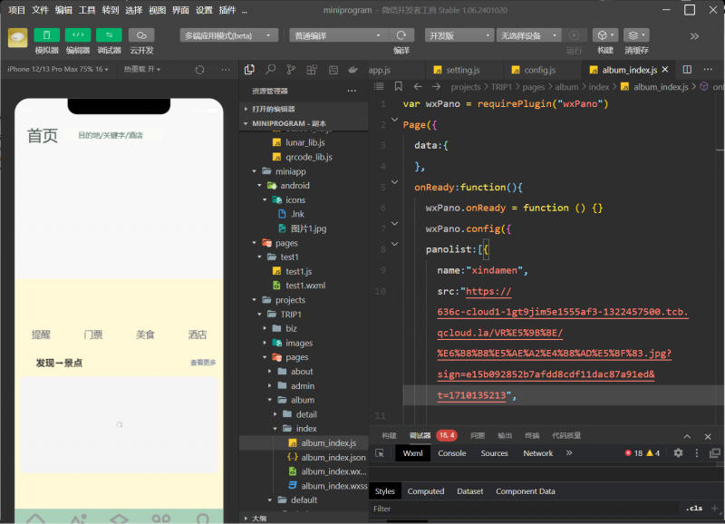Viewport: 725px width, 524px height.
Task: Open the normal compile (普通编译) dropdown
Action: point(338,35)
